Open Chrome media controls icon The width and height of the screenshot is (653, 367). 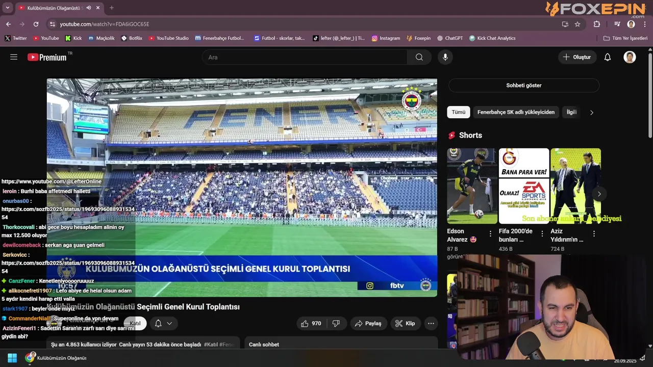coord(617,24)
